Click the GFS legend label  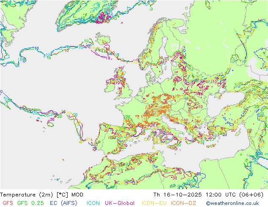pos(8,203)
